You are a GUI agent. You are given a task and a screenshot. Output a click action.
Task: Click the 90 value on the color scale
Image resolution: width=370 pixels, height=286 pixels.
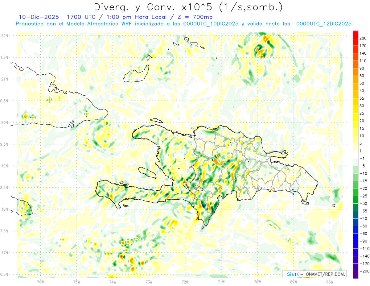click(362, 68)
